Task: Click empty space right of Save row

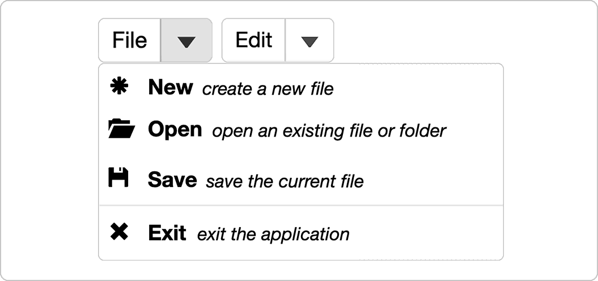Action: [x=433, y=180]
